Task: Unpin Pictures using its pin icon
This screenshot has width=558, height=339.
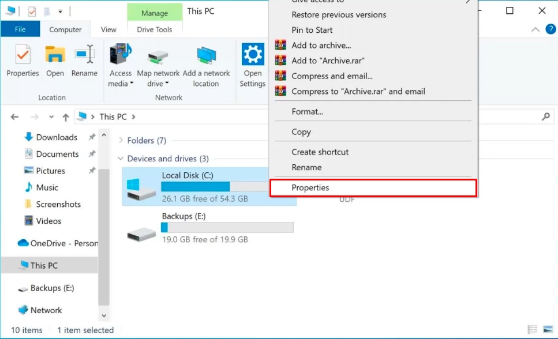Action: tap(92, 170)
